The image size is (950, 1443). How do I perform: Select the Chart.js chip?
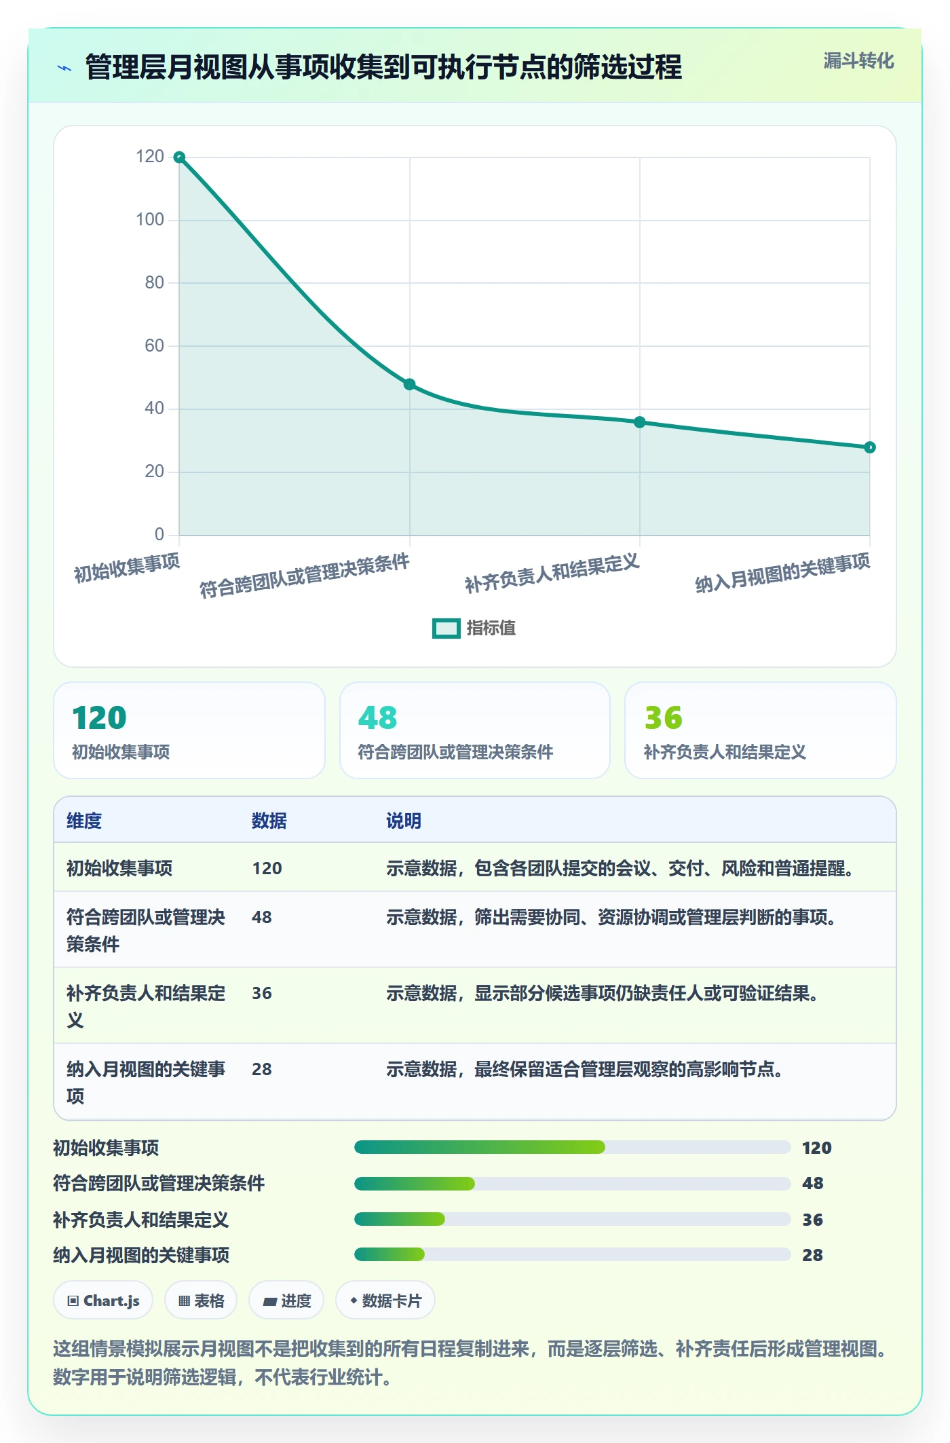coord(103,1300)
